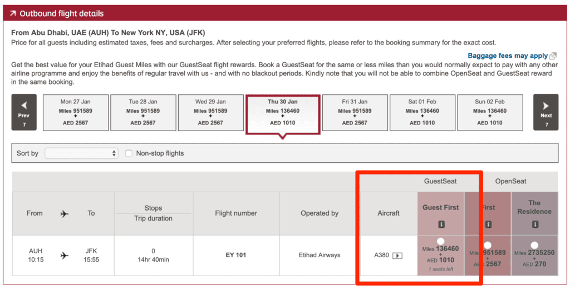Click the Guest First info icon
This screenshot has width=570, height=290.
440,225
